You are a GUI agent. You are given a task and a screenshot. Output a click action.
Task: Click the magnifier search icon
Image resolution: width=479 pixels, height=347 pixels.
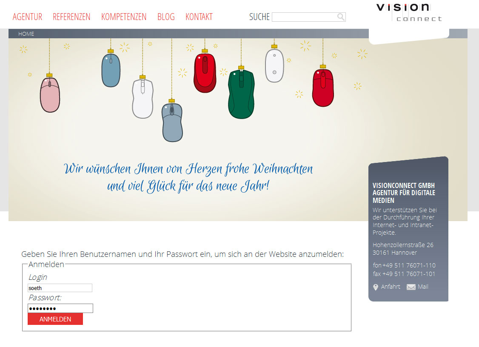(341, 17)
